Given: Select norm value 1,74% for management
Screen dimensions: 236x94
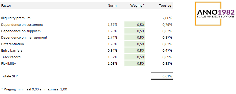Looking at the screenshot, I should [113, 38].
